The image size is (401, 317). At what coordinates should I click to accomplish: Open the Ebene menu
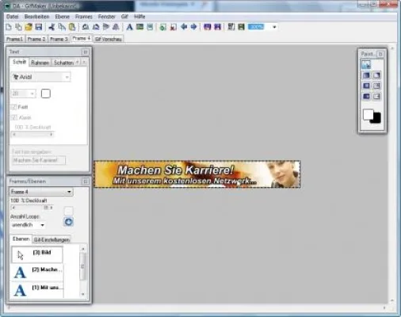coord(63,17)
